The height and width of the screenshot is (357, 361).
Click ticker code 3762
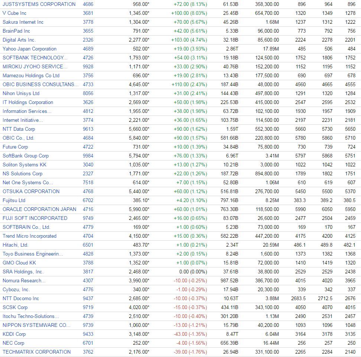88,353
